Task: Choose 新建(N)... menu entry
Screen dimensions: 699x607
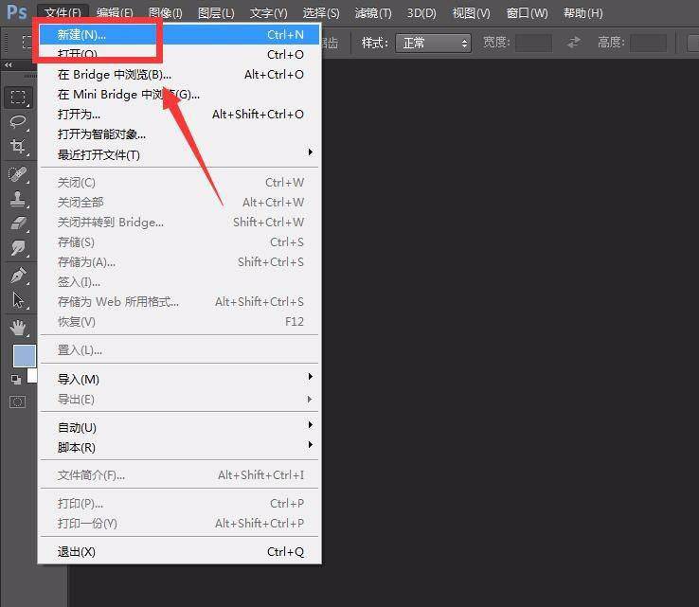Action: coord(180,34)
